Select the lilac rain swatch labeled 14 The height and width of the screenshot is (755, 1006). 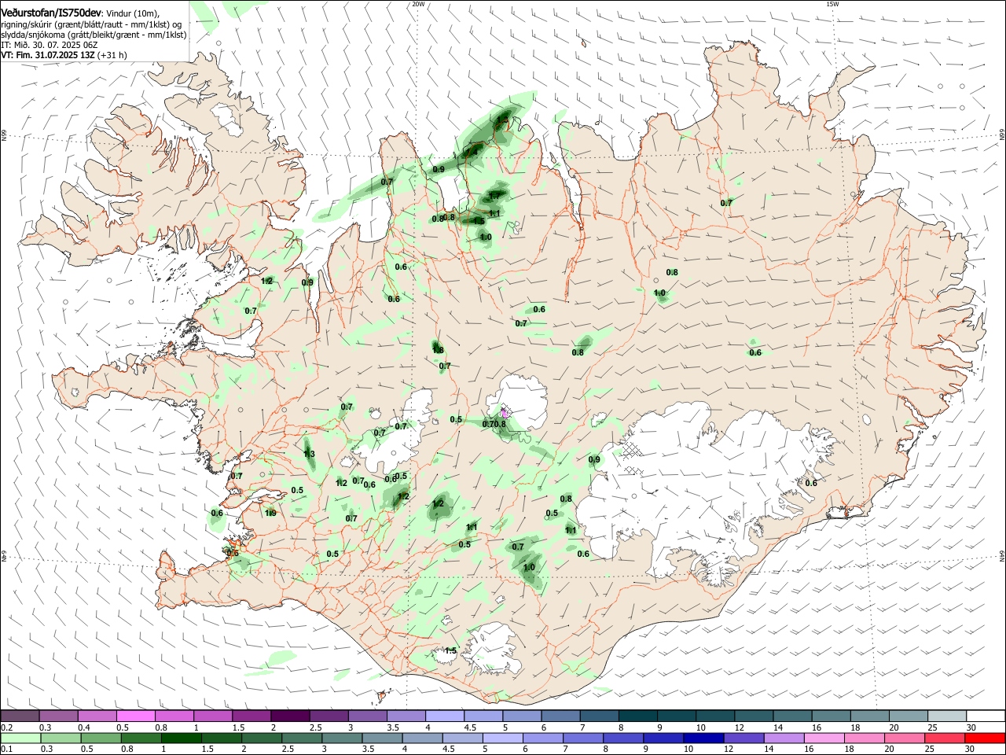(x=784, y=738)
